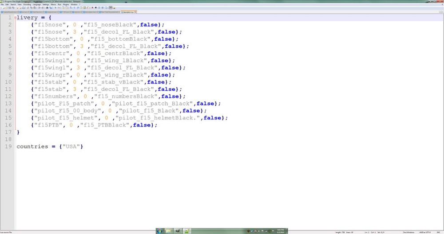This screenshot has height=234, width=444.
Task: Open the View menu
Action: click(x=20, y=4)
